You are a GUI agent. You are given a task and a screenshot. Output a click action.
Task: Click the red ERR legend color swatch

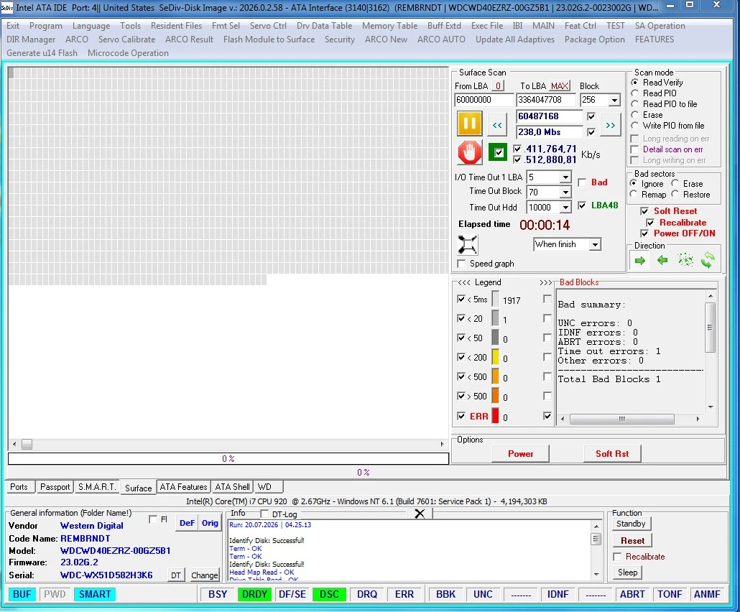pyautogui.click(x=495, y=416)
